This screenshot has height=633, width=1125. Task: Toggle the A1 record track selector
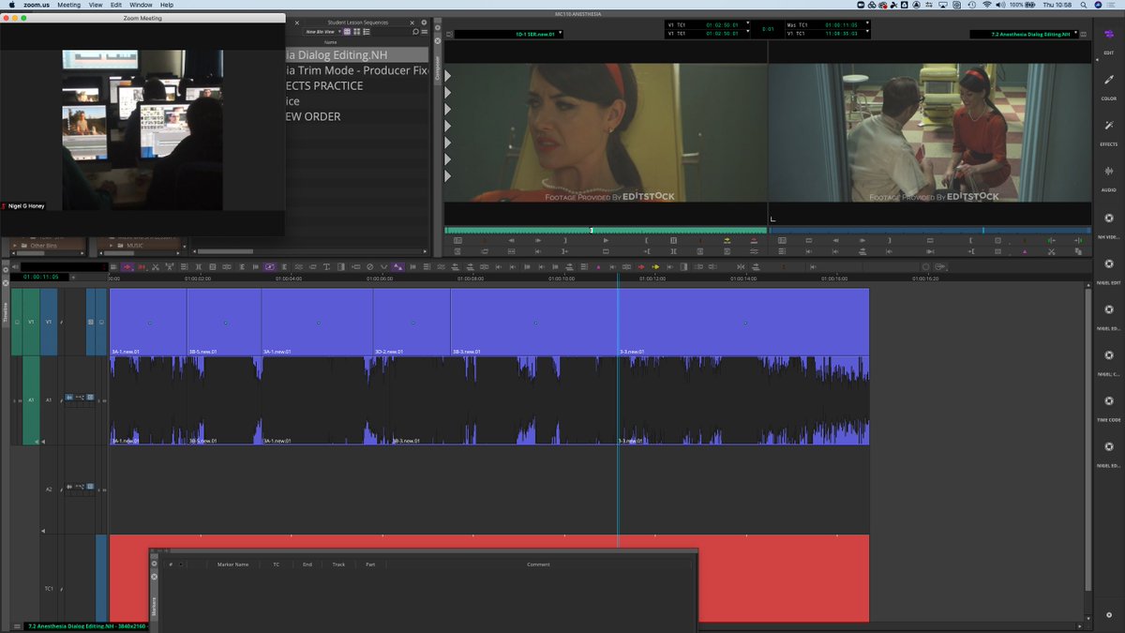point(49,399)
